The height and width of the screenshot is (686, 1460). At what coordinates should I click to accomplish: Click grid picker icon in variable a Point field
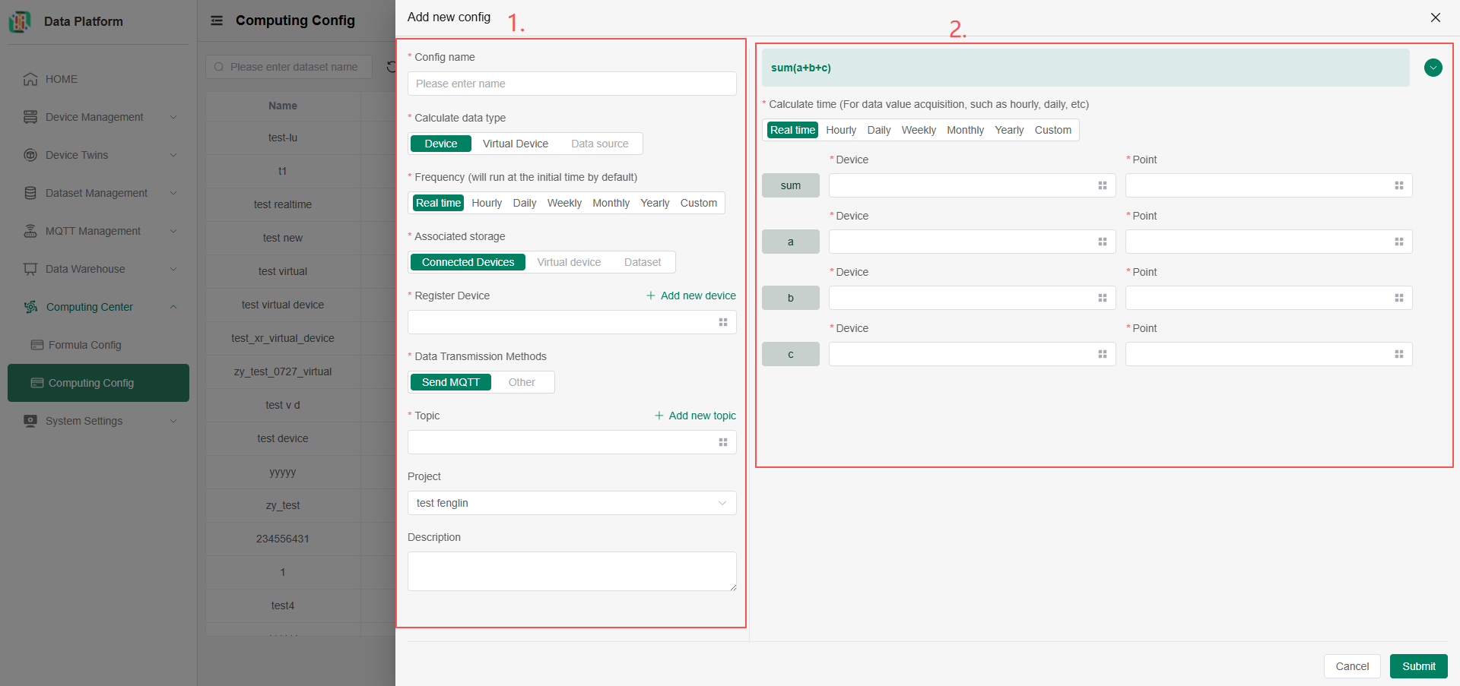pos(1398,242)
